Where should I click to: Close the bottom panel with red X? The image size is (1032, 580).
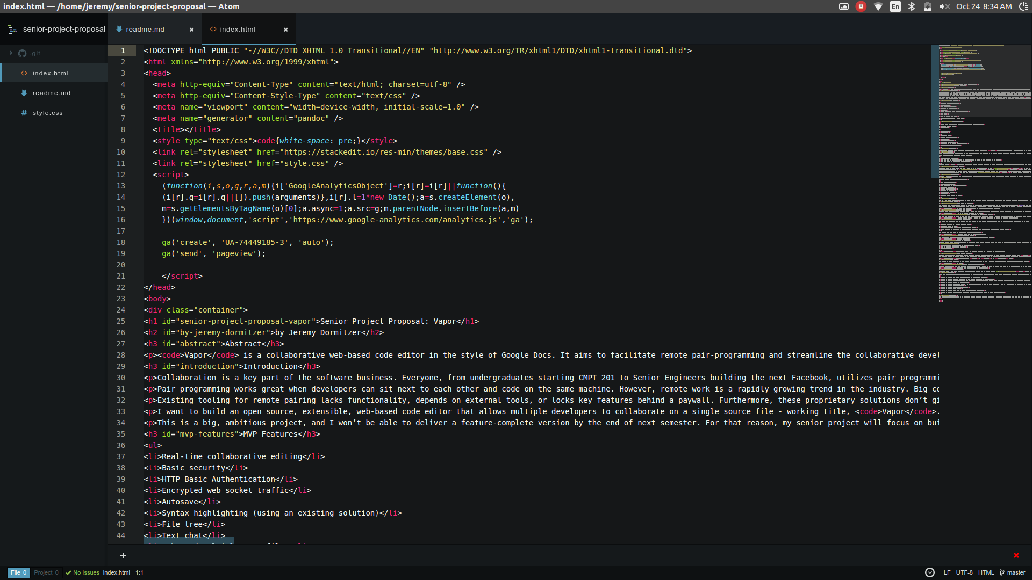click(1016, 555)
